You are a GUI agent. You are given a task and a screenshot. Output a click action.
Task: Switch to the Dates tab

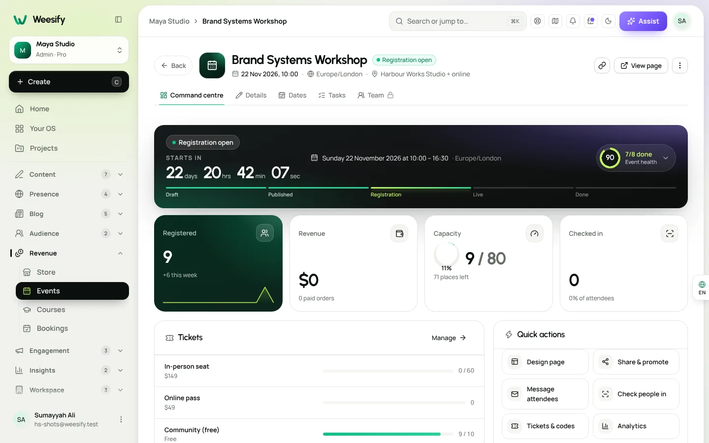[292, 95]
